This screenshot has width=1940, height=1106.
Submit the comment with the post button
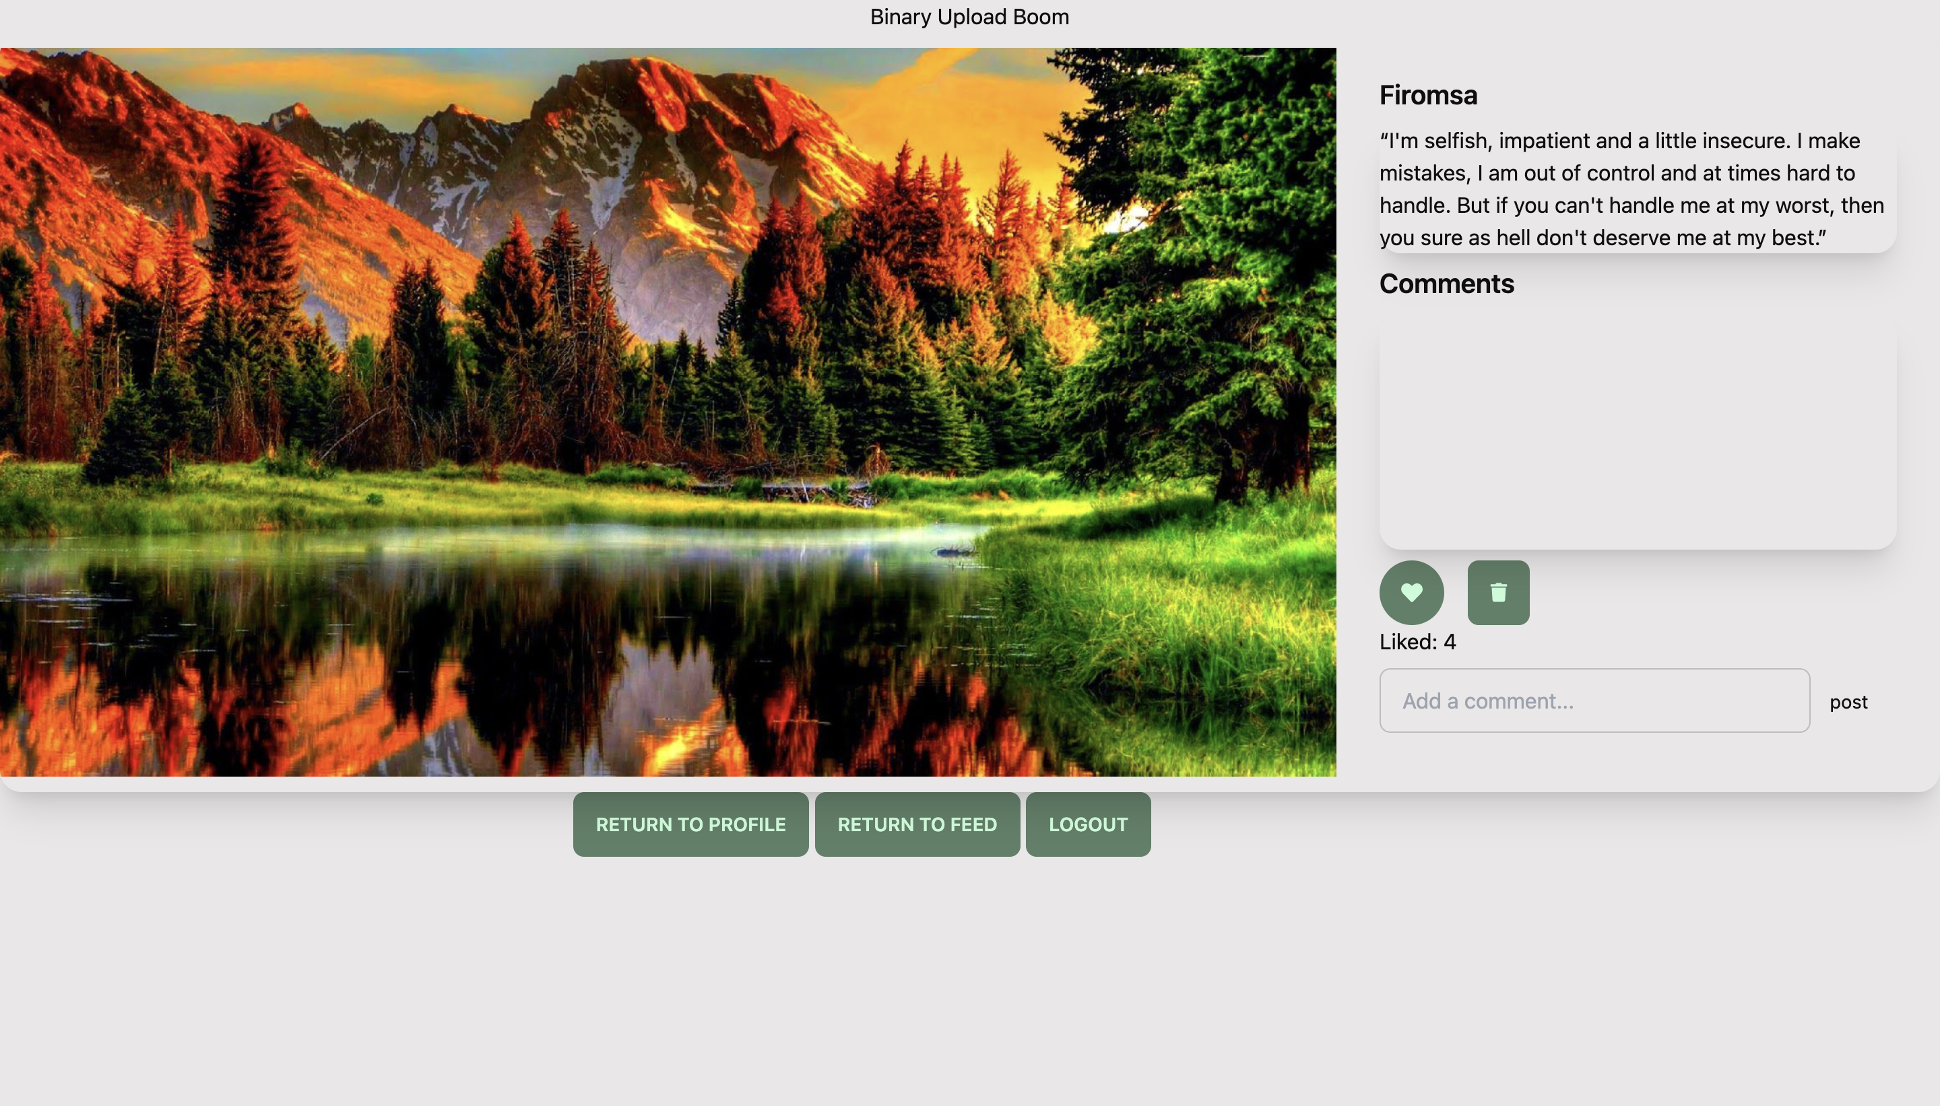pyautogui.click(x=1848, y=702)
